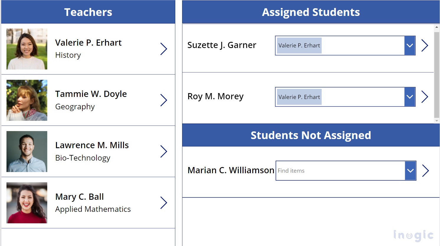
Task: Select the Roy M. Morey student name
Action: 215,96
